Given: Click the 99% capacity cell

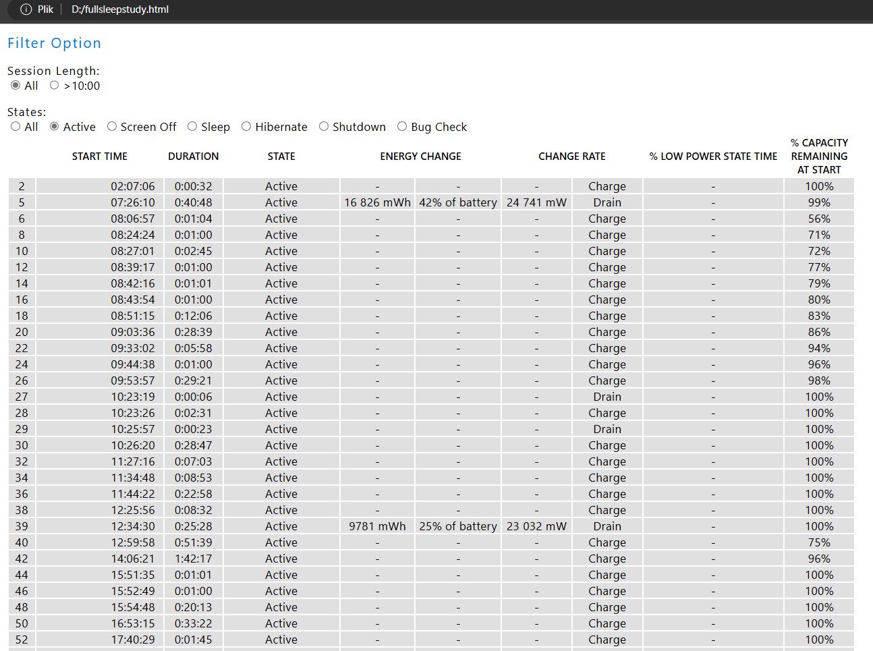Looking at the screenshot, I should click(819, 202).
